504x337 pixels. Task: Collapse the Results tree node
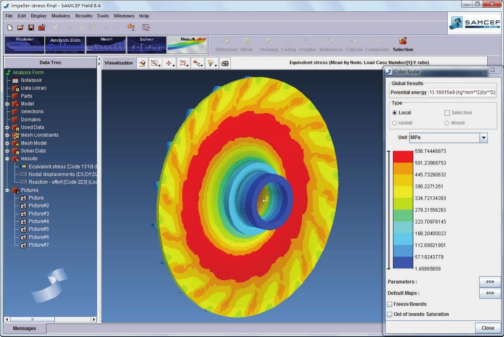(7, 159)
